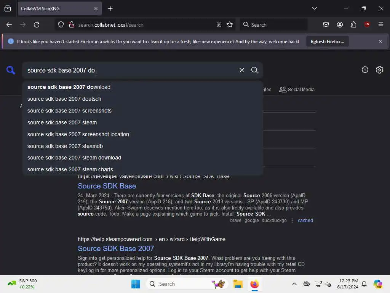Select the Social Media category tab
Viewport: 390px width, 293px height.
click(297, 89)
